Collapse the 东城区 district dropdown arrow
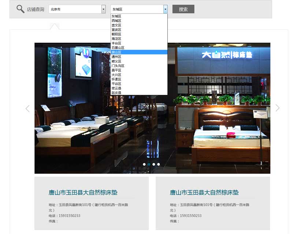Screen dimensions: 293x234 pyautogui.click(x=166, y=9)
